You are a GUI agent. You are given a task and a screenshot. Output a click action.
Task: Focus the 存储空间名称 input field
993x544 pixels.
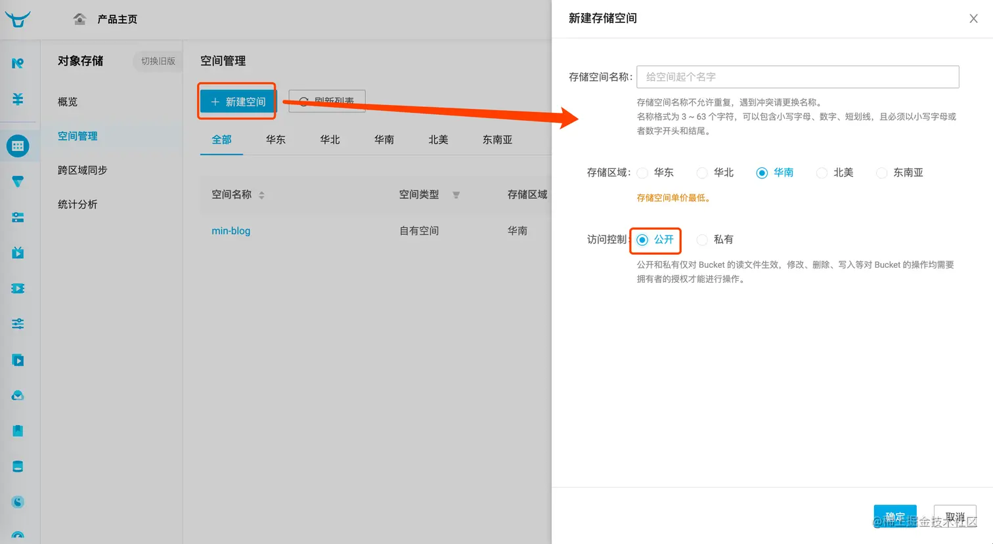pyautogui.click(x=798, y=77)
